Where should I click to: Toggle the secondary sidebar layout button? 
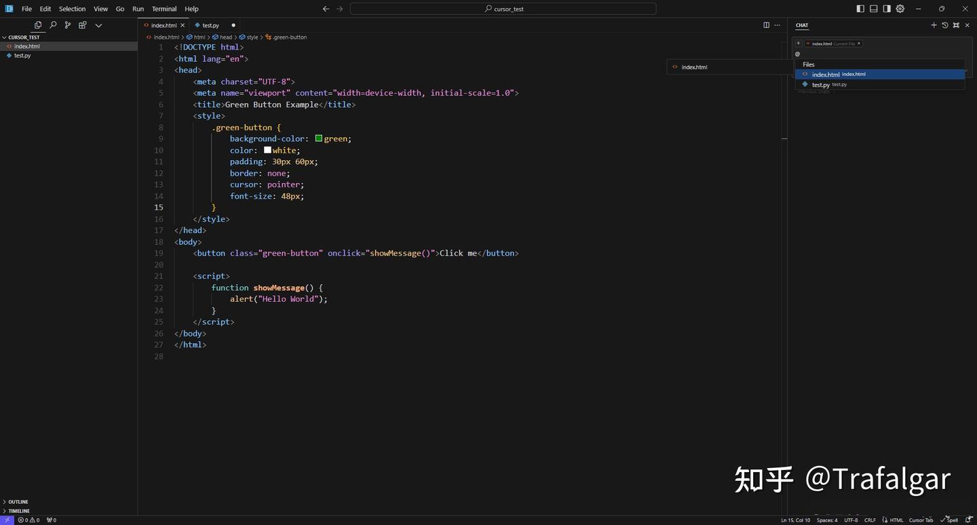[887, 9]
